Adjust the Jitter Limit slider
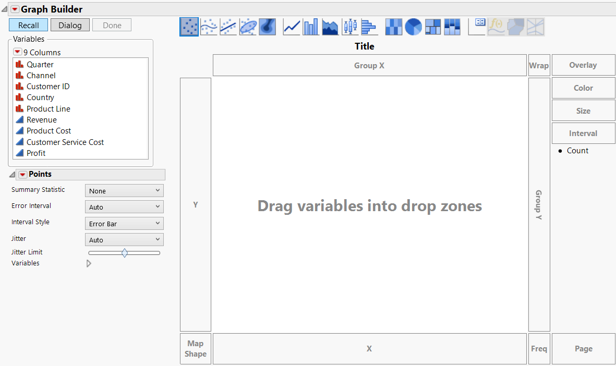Image resolution: width=616 pixels, height=366 pixels. point(124,252)
